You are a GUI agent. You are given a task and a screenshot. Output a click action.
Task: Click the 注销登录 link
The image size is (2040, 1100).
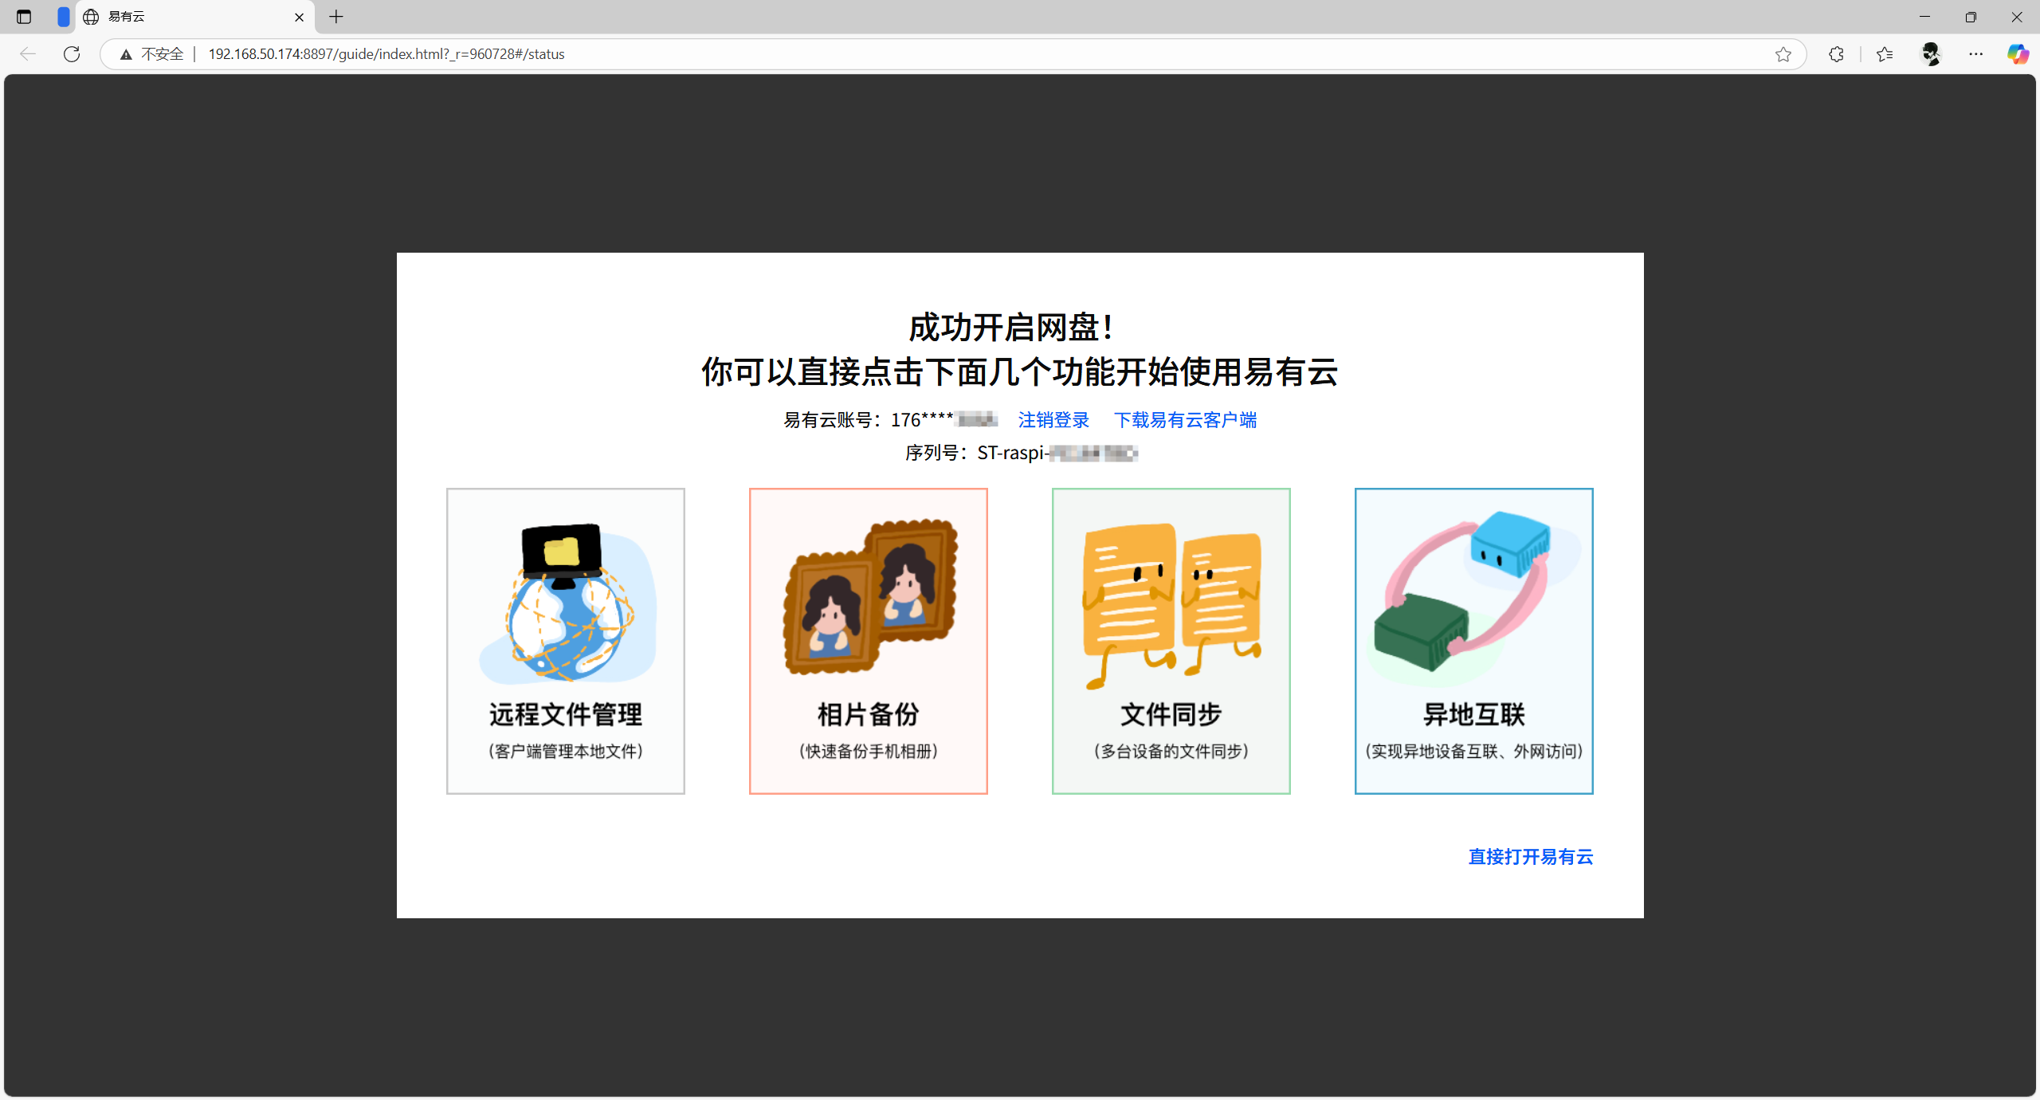pyautogui.click(x=1053, y=420)
